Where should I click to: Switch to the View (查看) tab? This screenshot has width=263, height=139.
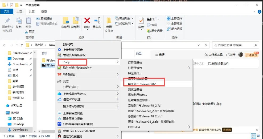coord(44,11)
